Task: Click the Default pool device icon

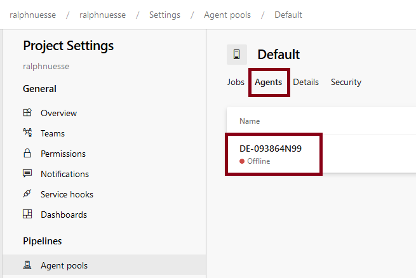Action: [x=237, y=55]
